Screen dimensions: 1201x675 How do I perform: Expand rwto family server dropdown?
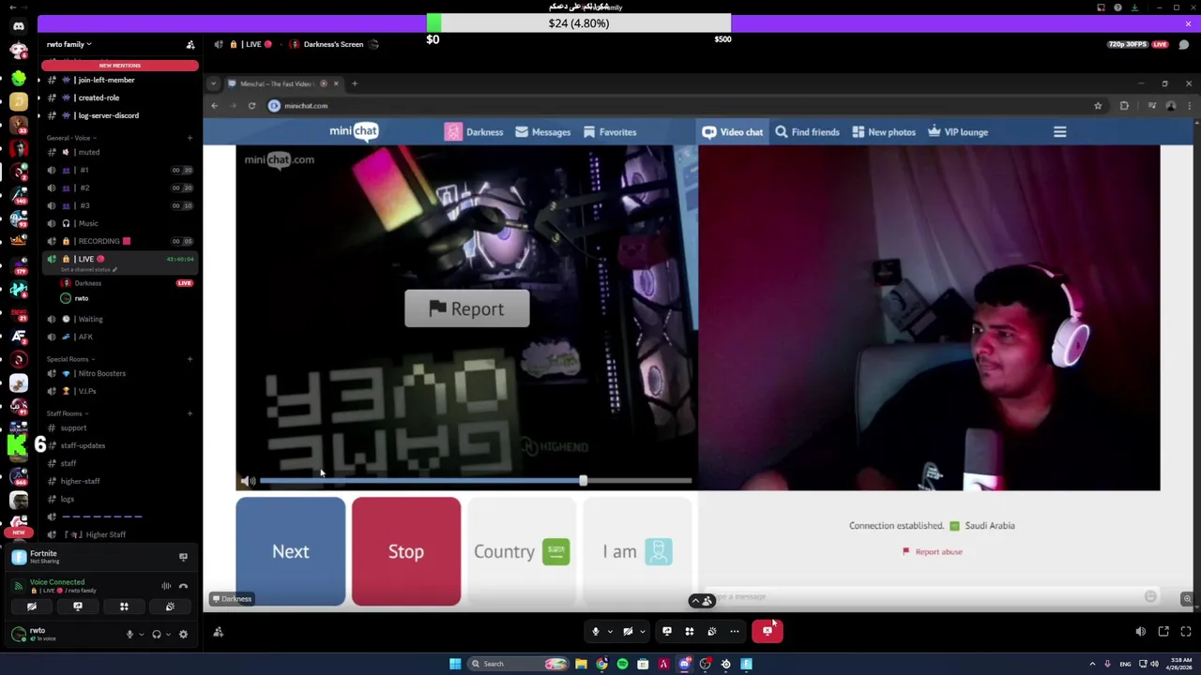pyautogui.click(x=70, y=44)
